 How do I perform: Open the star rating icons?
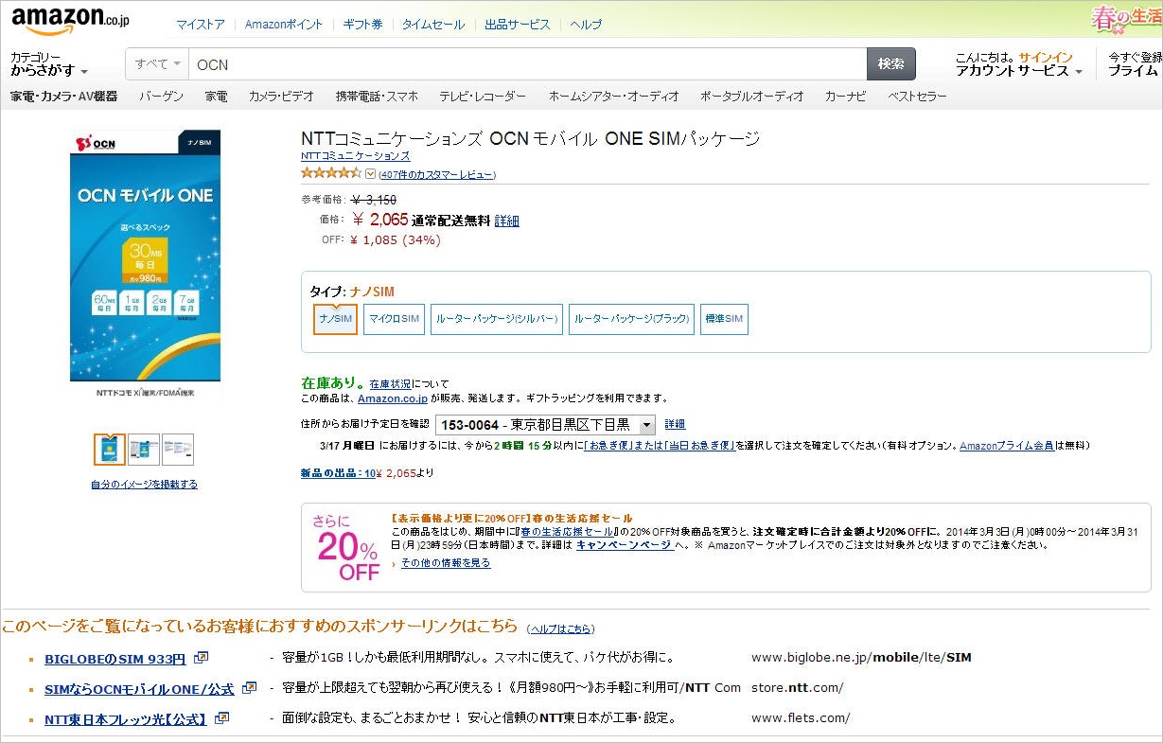point(331,173)
